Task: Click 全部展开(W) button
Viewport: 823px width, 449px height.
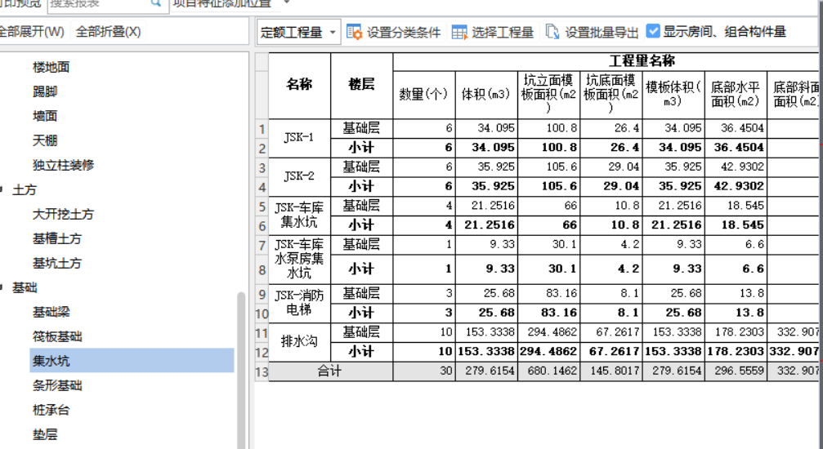Action: (32, 32)
